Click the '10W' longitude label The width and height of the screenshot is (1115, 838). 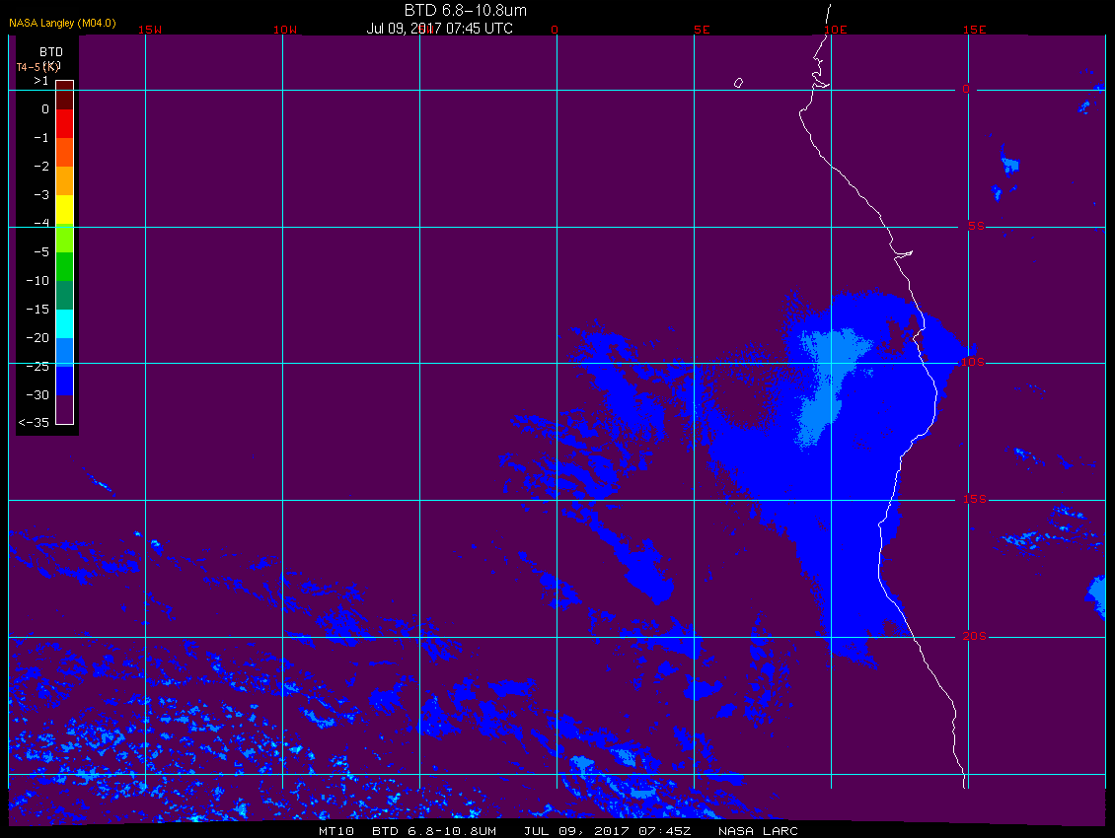[285, 30]
